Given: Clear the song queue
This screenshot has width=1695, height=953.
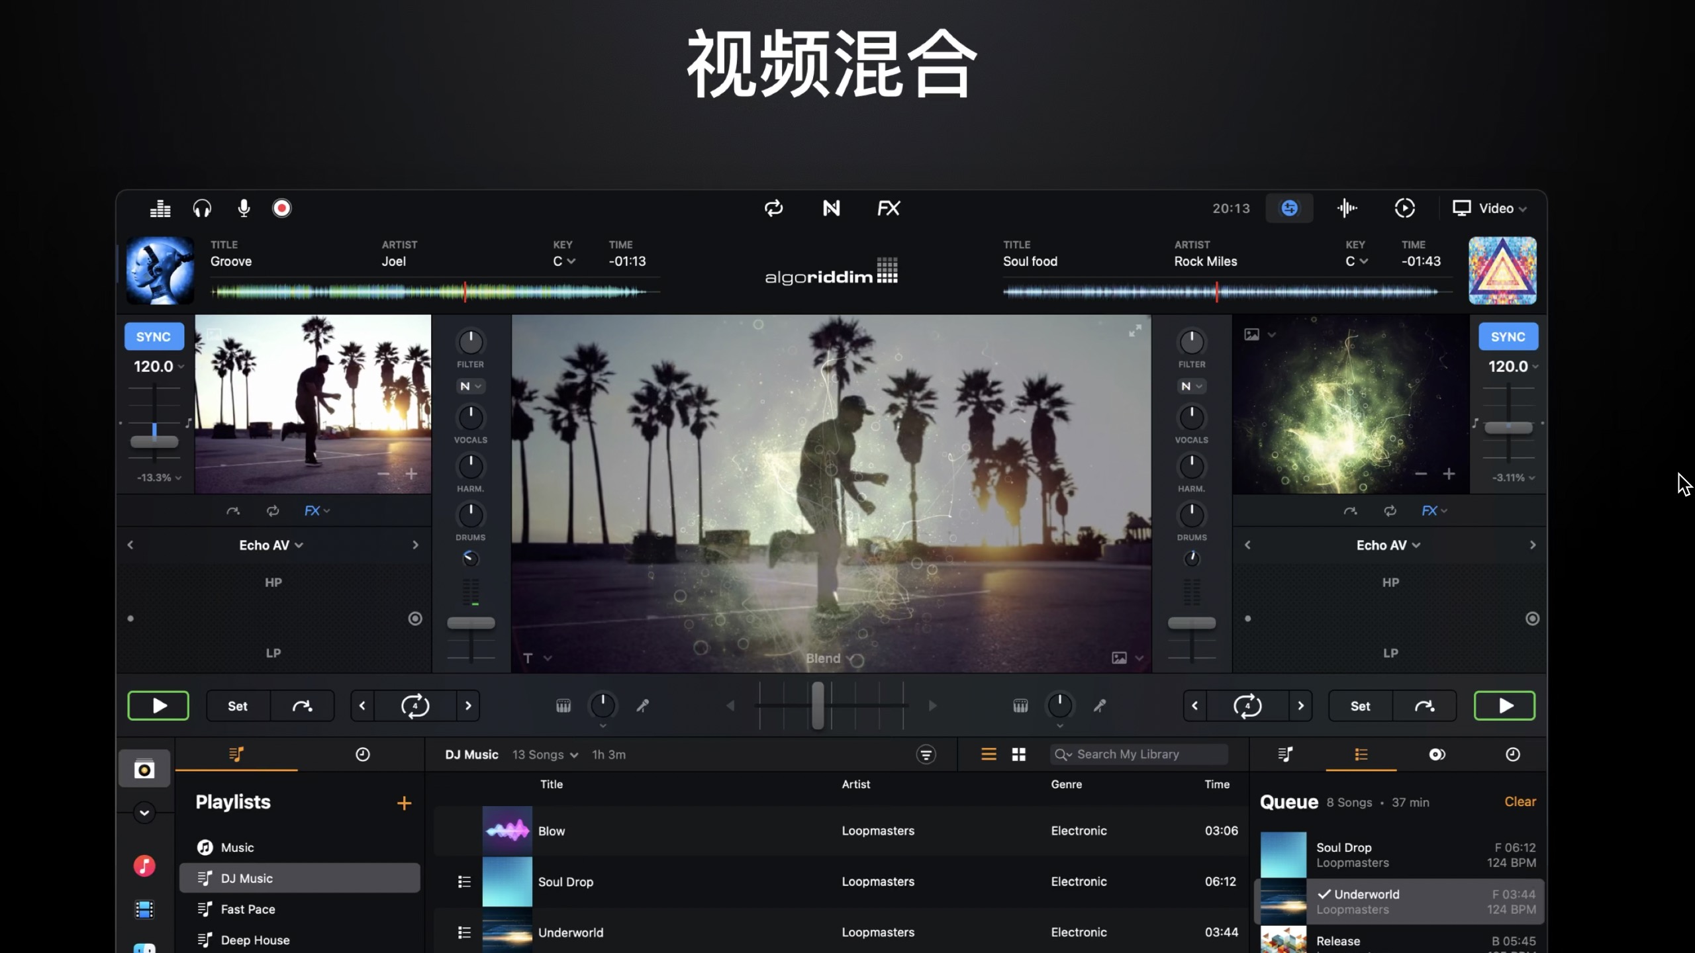Looking at the screenshot, I should point(1520,801).
